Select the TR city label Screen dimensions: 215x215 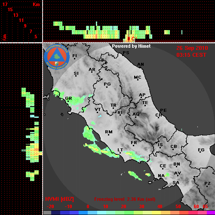pyautogui.click(x=113, y=105)
